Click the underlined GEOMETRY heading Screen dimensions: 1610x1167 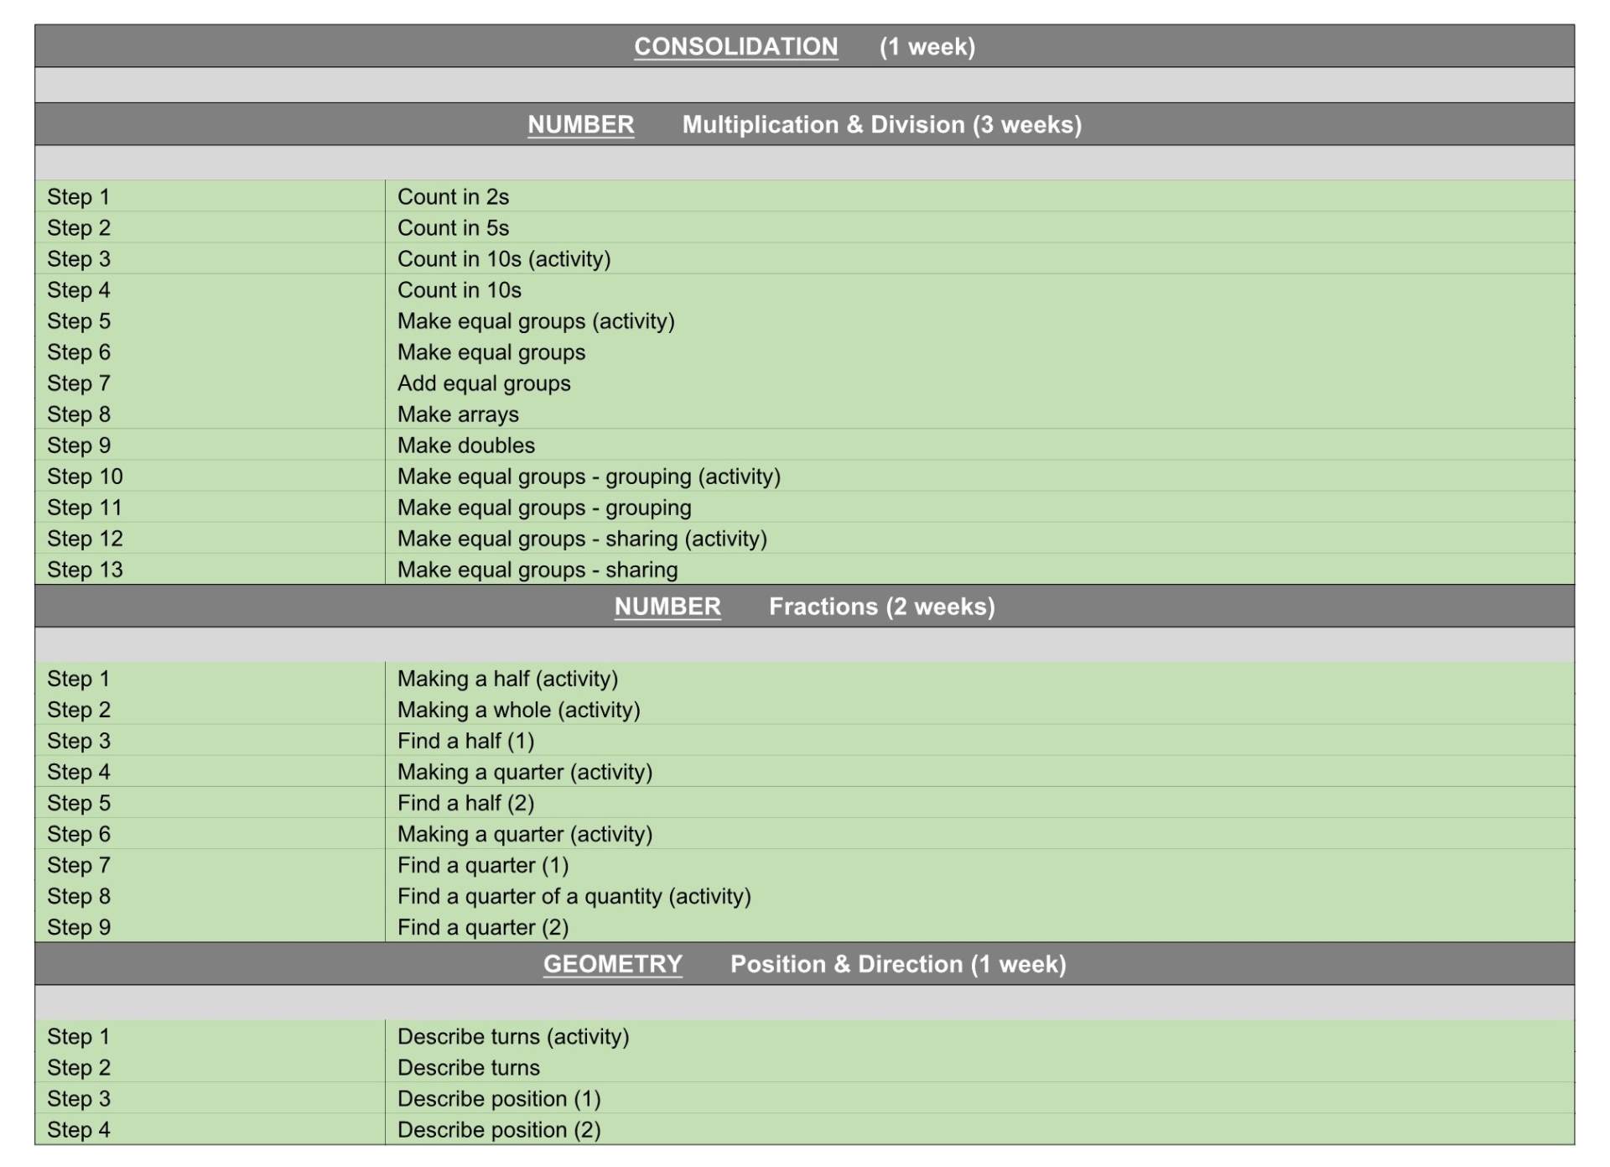pyautogui.click(x=612, y=964)
